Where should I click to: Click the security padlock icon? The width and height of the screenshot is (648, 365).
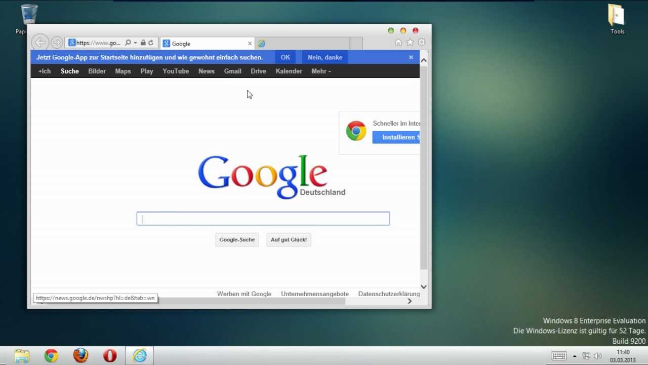coord(143,43)
